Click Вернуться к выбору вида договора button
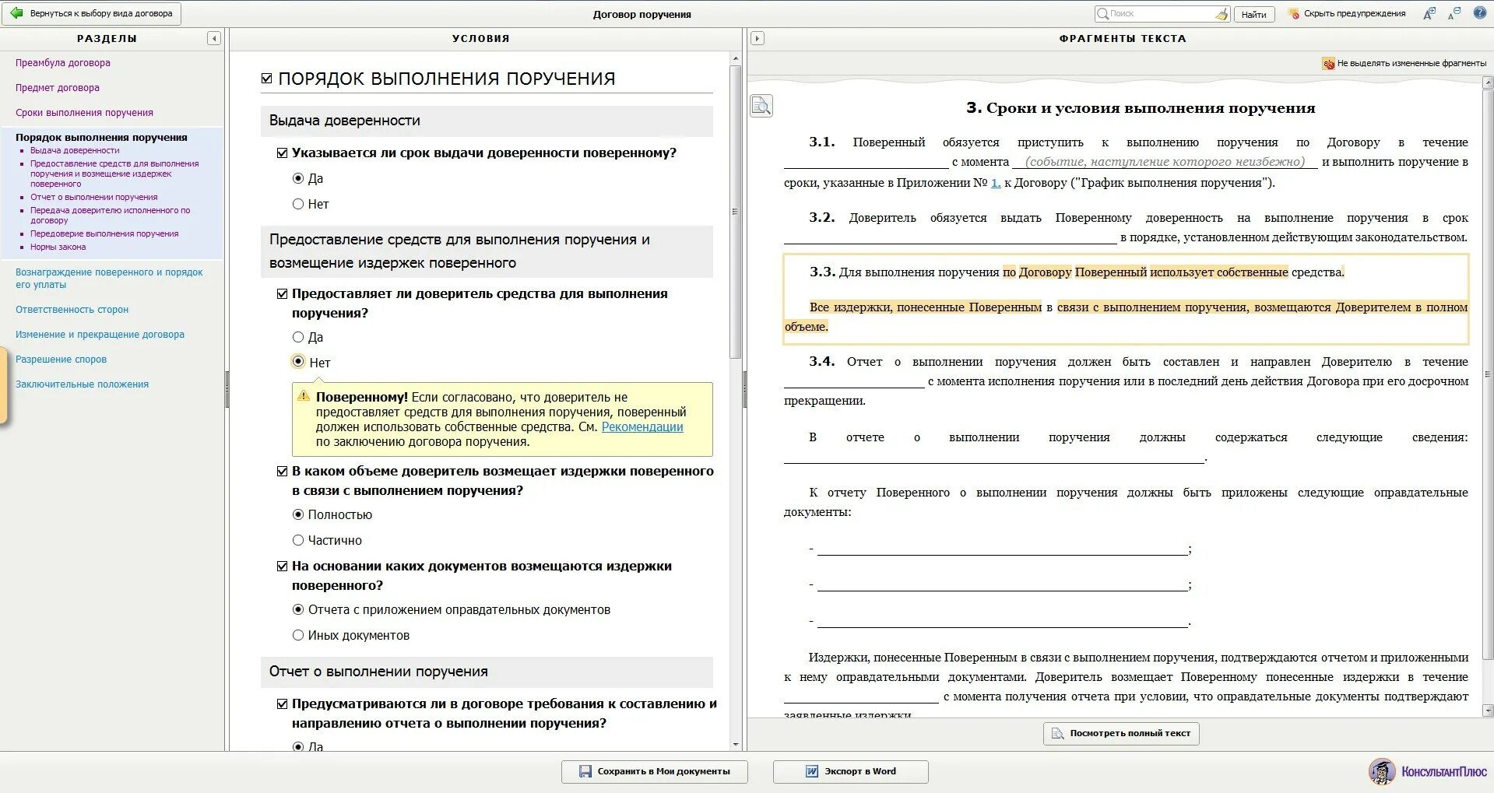Image resolution: width=1494 pixels, height=793 pixels. point(92,14)
